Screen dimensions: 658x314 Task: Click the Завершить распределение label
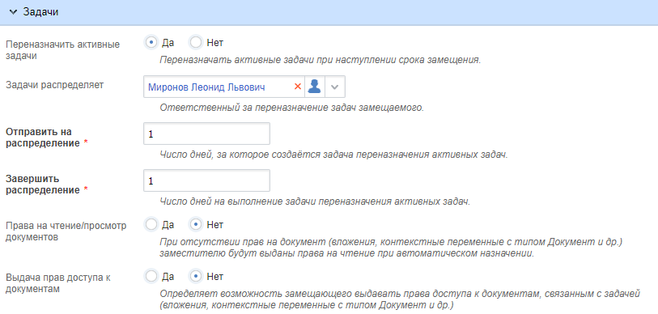click(47, 185)
